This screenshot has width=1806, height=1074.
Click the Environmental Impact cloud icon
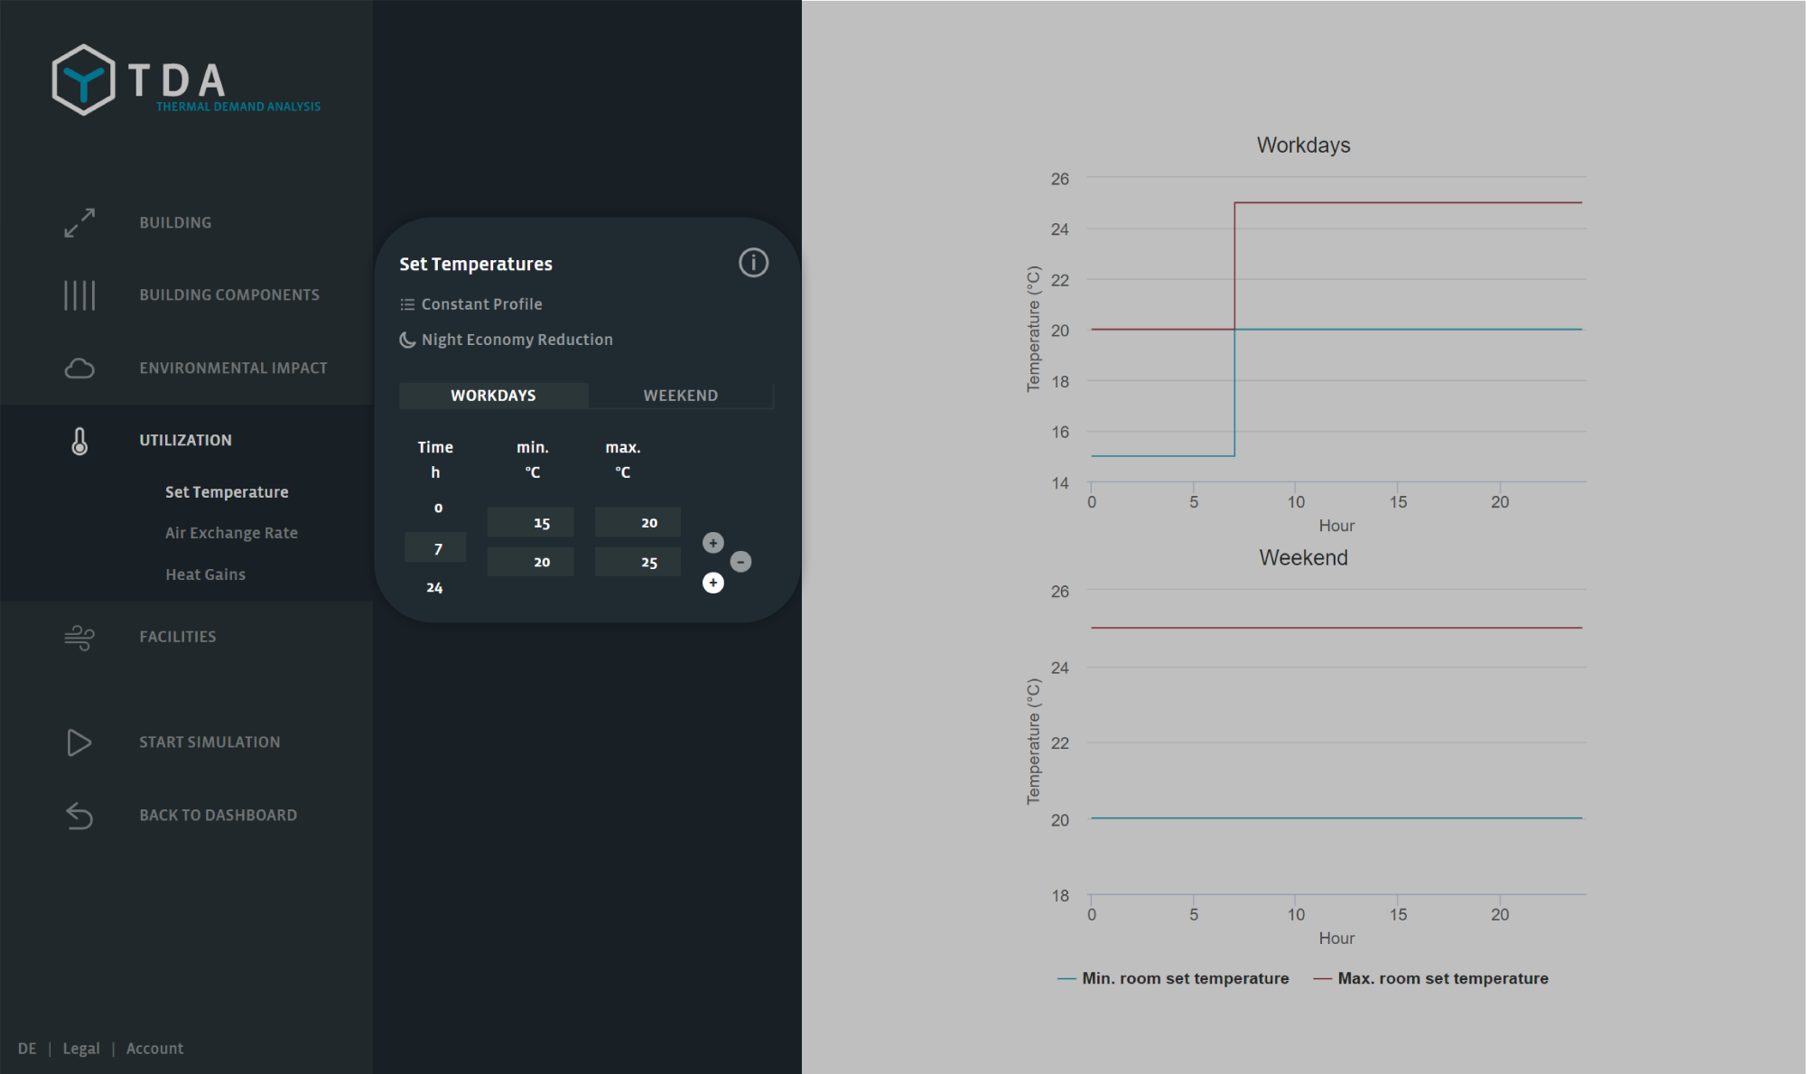(79, 369)
